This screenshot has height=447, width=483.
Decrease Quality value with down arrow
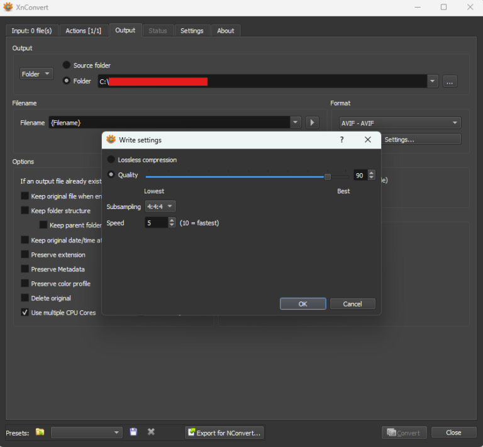point(372,178)
